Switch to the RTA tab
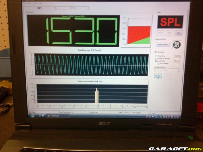Image resolution: width=203 pixels, height=152 pixels. click(73, 8)
